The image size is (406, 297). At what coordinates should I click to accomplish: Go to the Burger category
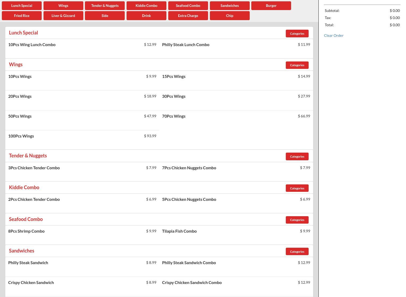click(271, 6)
